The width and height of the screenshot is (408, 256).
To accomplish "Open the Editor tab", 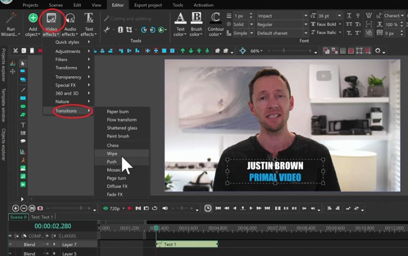I will pos(118,5).
